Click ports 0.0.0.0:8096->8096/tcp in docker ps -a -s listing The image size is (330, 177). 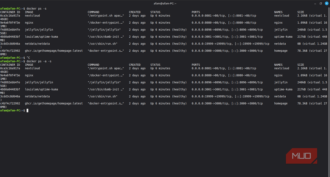click(x=210, y=82)
